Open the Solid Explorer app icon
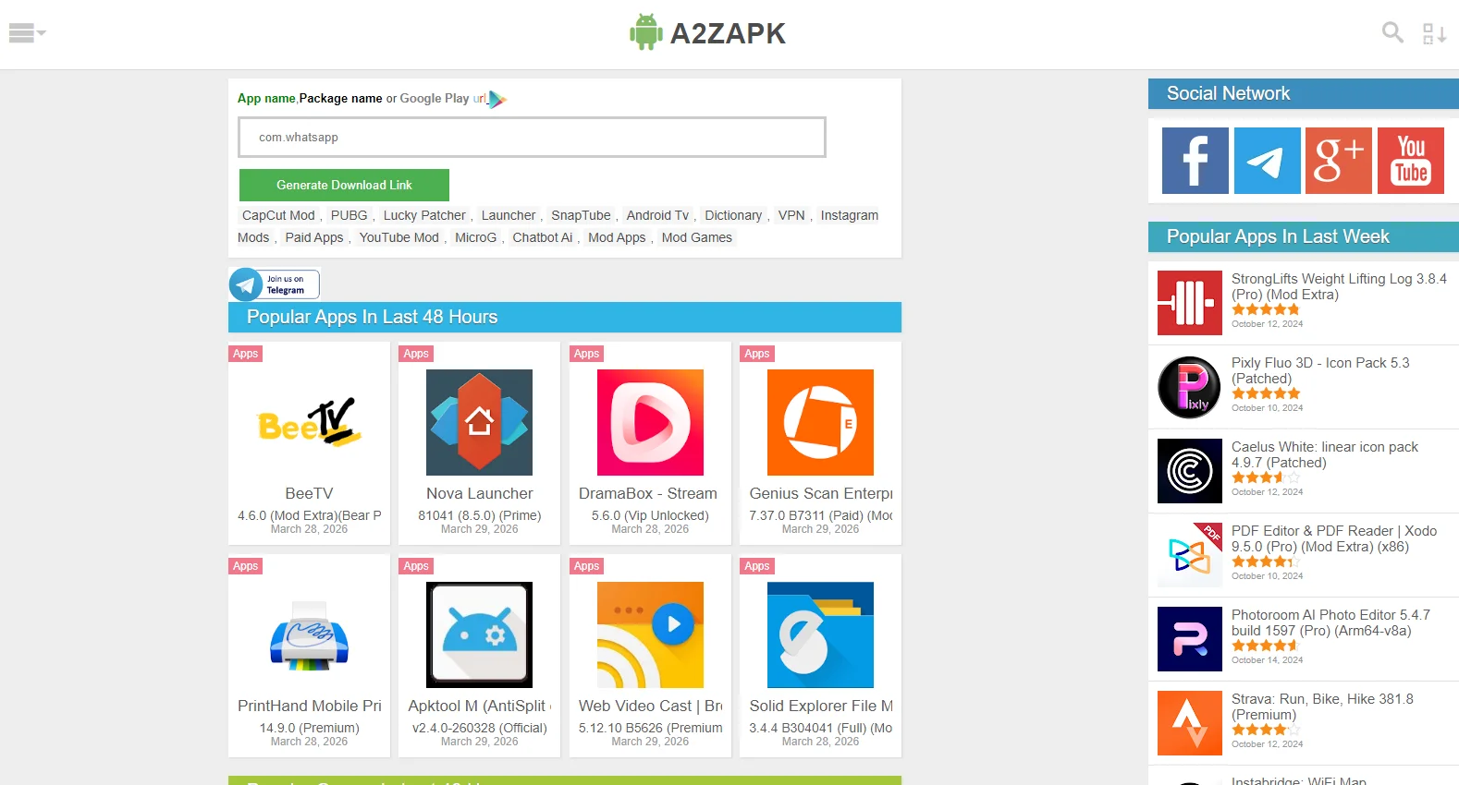Image resolution: width=1459 pixels, height=785 pixels. click(820, 635)
